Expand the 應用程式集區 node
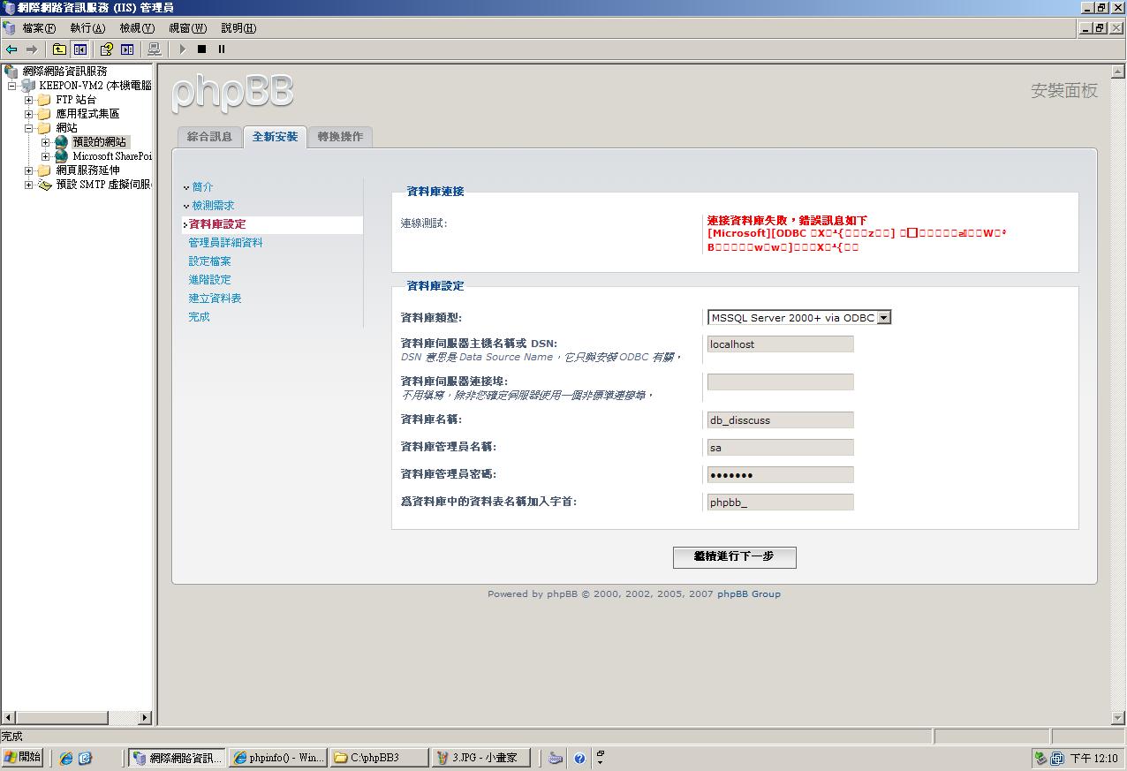Image resolution: width=1127 pixels, height=771 pixels. coord(29,114)
